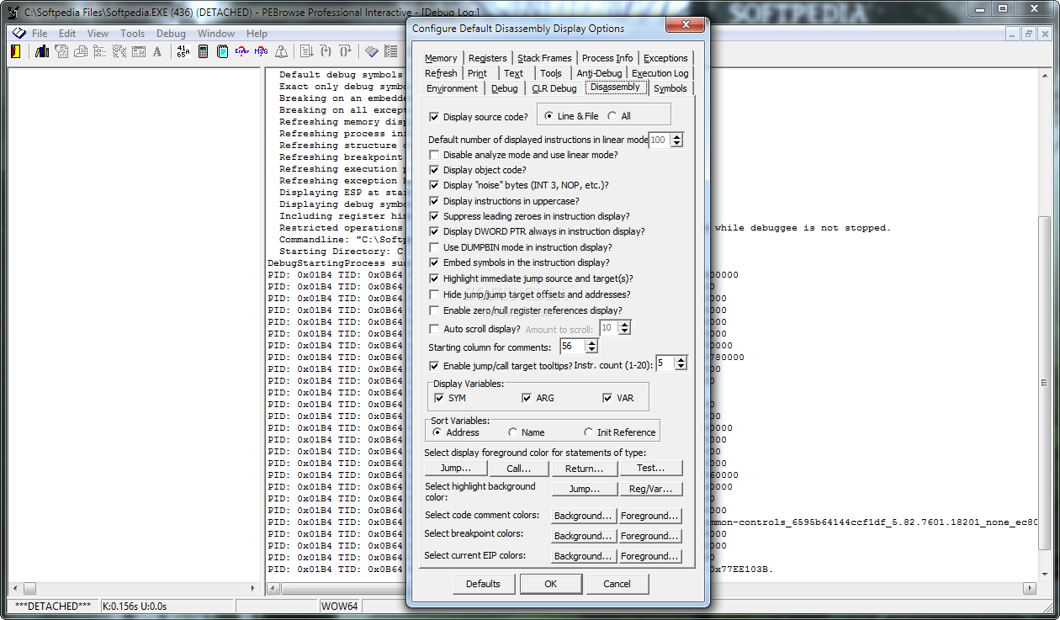Click down arrow of displayed instructions count

click(676, 143)
